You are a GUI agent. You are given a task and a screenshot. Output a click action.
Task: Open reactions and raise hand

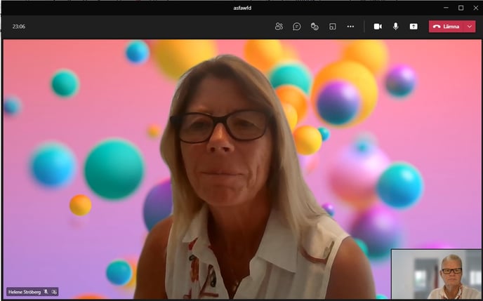(315, 27)
